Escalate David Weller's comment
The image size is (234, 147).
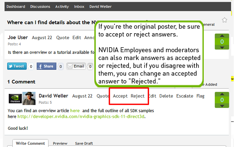[x=185, y=96]
